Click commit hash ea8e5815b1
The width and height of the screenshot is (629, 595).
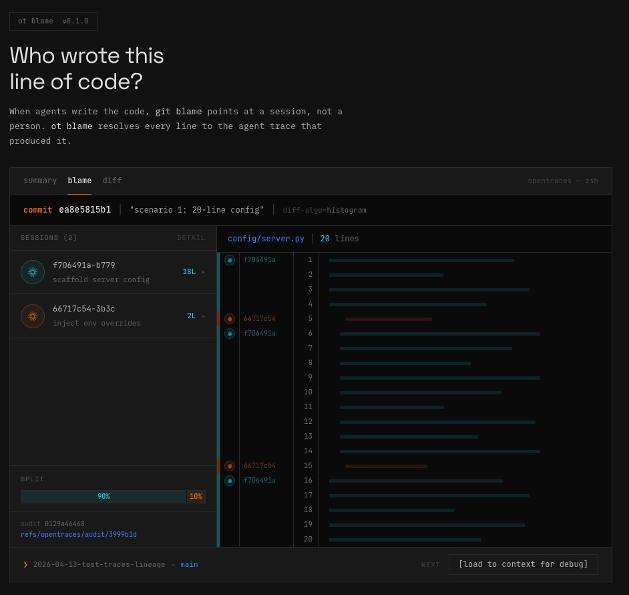(85, 210)
